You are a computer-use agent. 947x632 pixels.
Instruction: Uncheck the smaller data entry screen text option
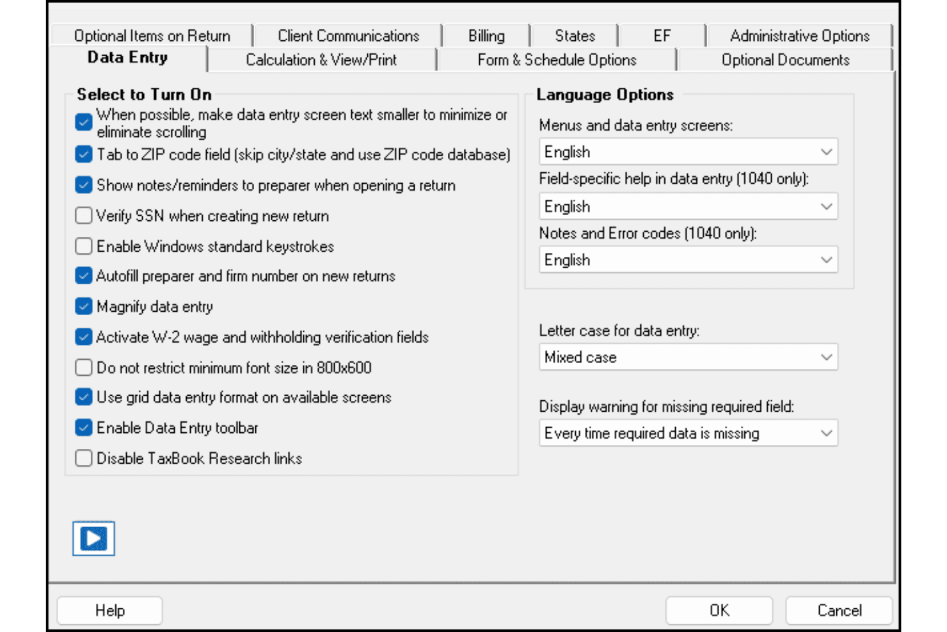(84, 122)
